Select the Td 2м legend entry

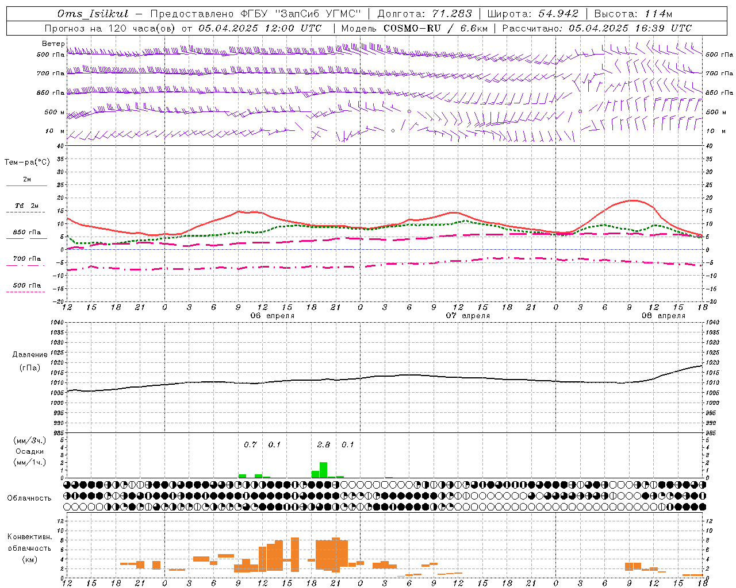pyautogui.click(x=27, y=205)
